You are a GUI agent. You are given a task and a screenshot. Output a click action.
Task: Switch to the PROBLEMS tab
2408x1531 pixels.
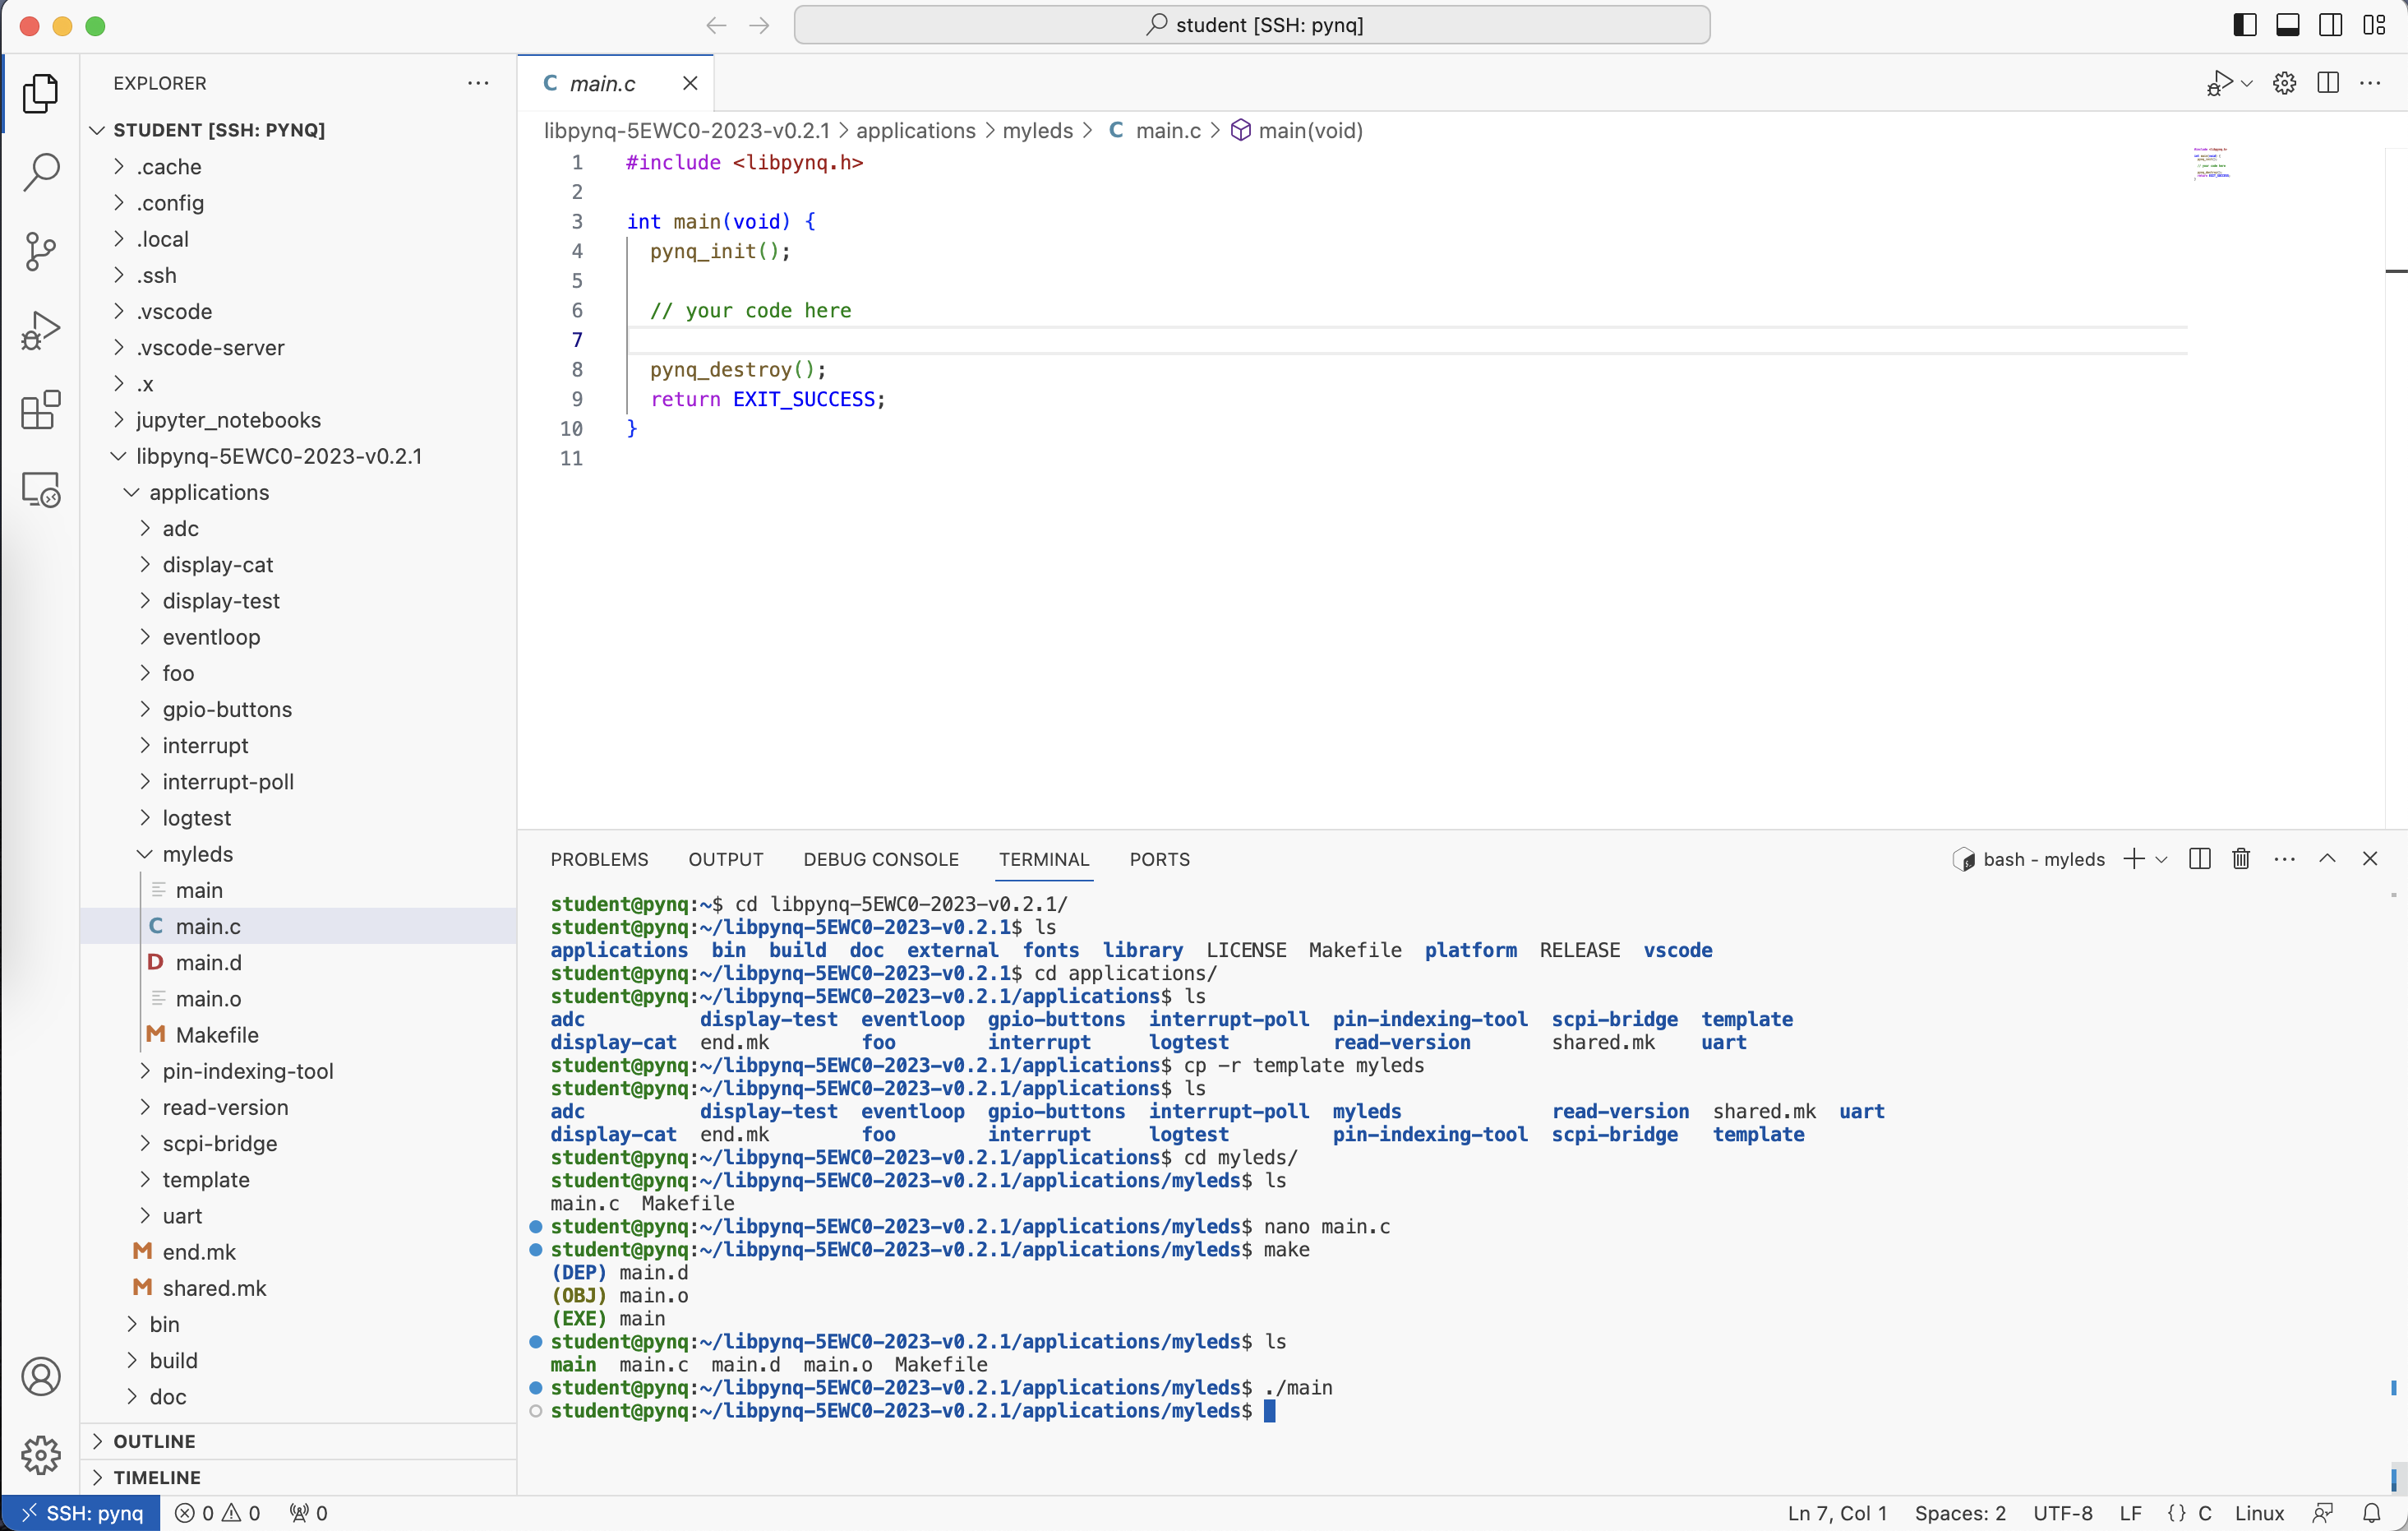pyautogui.click(x=599, y=859)
